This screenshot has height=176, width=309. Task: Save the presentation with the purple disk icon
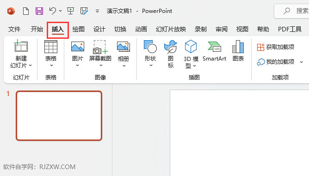tap(39, 11)
